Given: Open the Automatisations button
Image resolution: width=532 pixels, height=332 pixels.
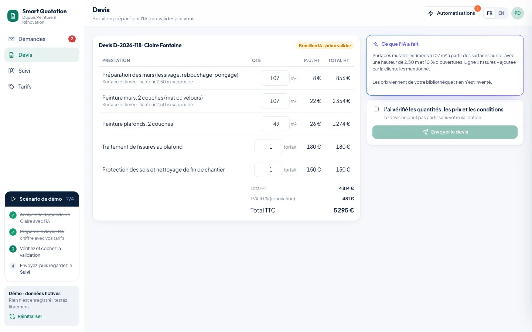Looking at the screenshot, I should click(x=451, y=13).
